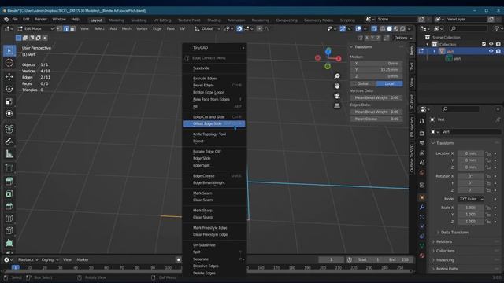504x283 pixels.
Task: Open the Playback dropdown in timeline
Action: pos(28,259)
